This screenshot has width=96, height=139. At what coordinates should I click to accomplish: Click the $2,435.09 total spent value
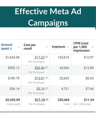[12, 100]
